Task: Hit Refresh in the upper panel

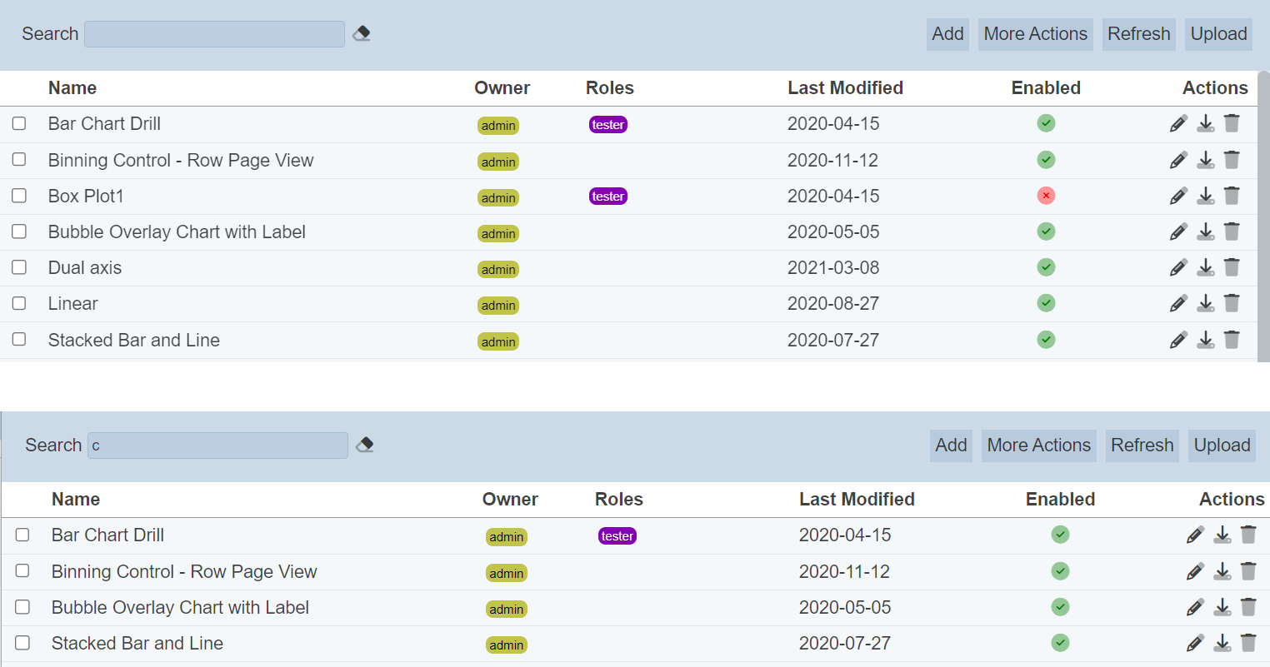Action: 1138,34
